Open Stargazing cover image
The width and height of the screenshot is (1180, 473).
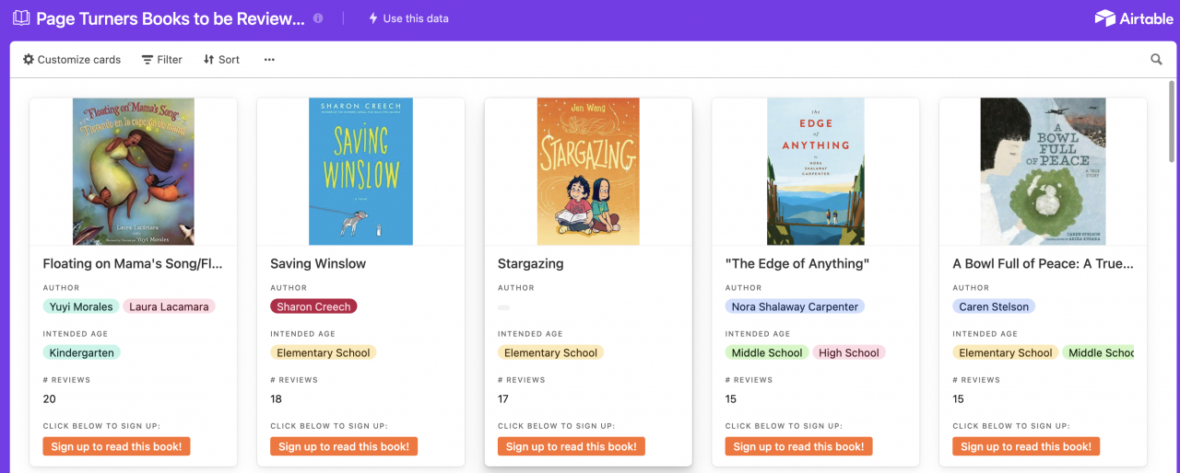pos(588,171)
